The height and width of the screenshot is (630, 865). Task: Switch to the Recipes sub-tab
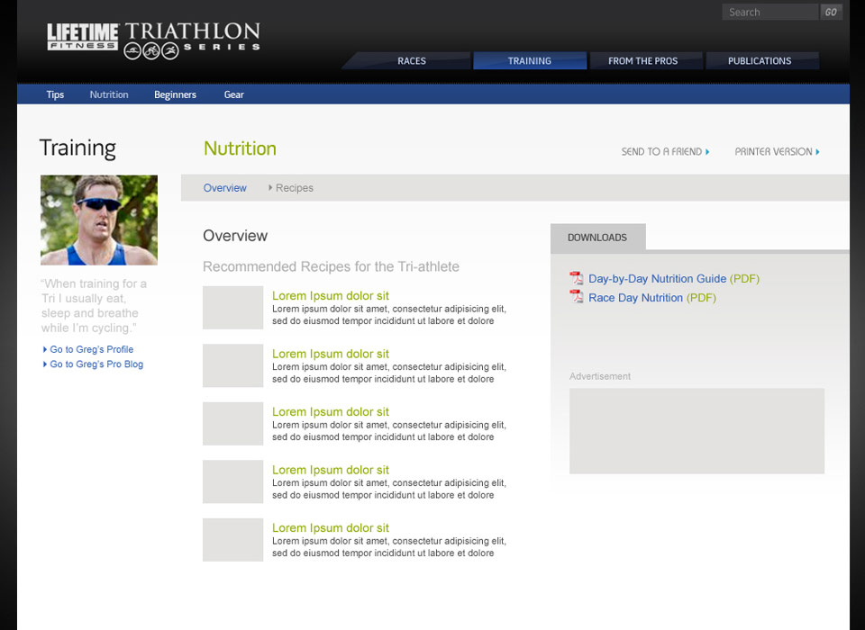(x=294, y=188)
